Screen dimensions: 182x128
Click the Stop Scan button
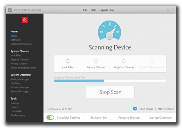110,92
